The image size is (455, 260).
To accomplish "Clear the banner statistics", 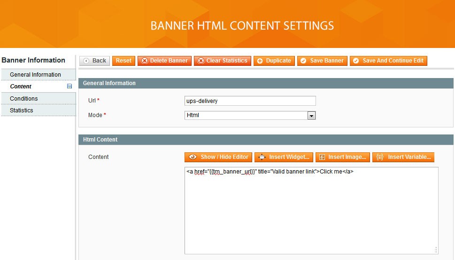I will [x=222, y=61].
